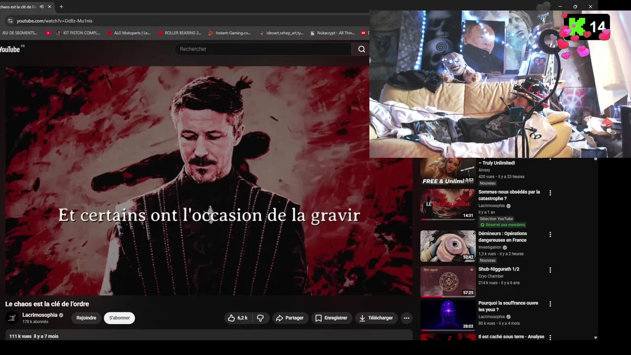Click the Aivoxy channel name
The height and width of the screenshot is (355, 631).
tap(484, 170)
